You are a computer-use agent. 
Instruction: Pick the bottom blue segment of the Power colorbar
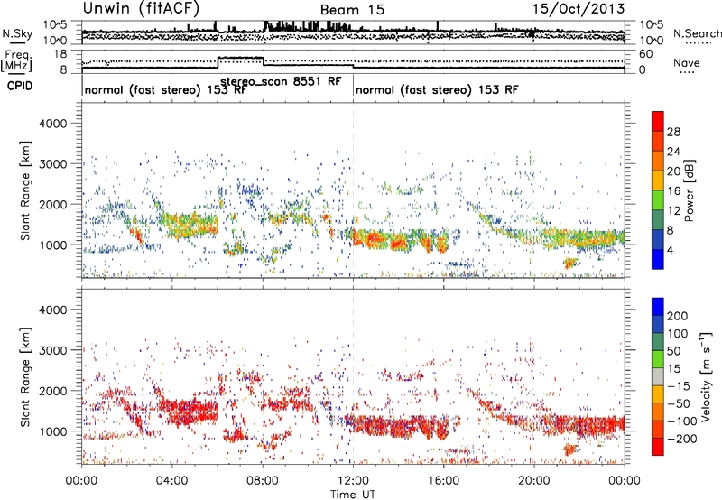(658, 259)
